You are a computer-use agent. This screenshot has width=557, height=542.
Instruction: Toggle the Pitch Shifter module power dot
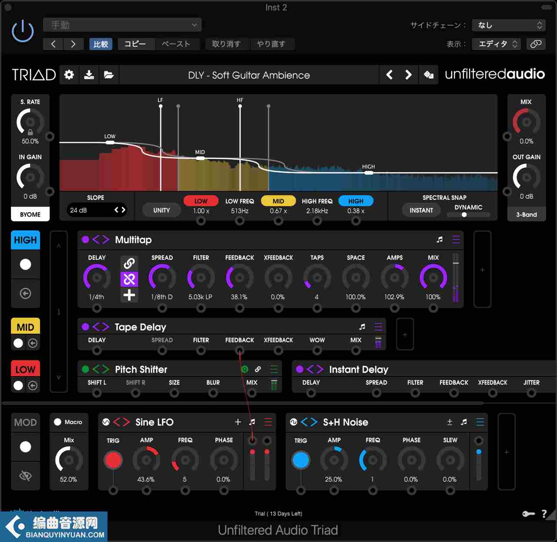click(x=85, y=369)
